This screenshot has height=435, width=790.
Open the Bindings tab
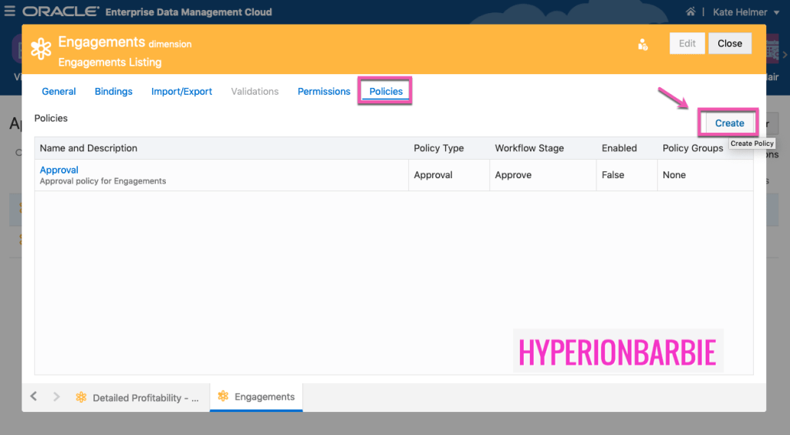pos(113,91)
